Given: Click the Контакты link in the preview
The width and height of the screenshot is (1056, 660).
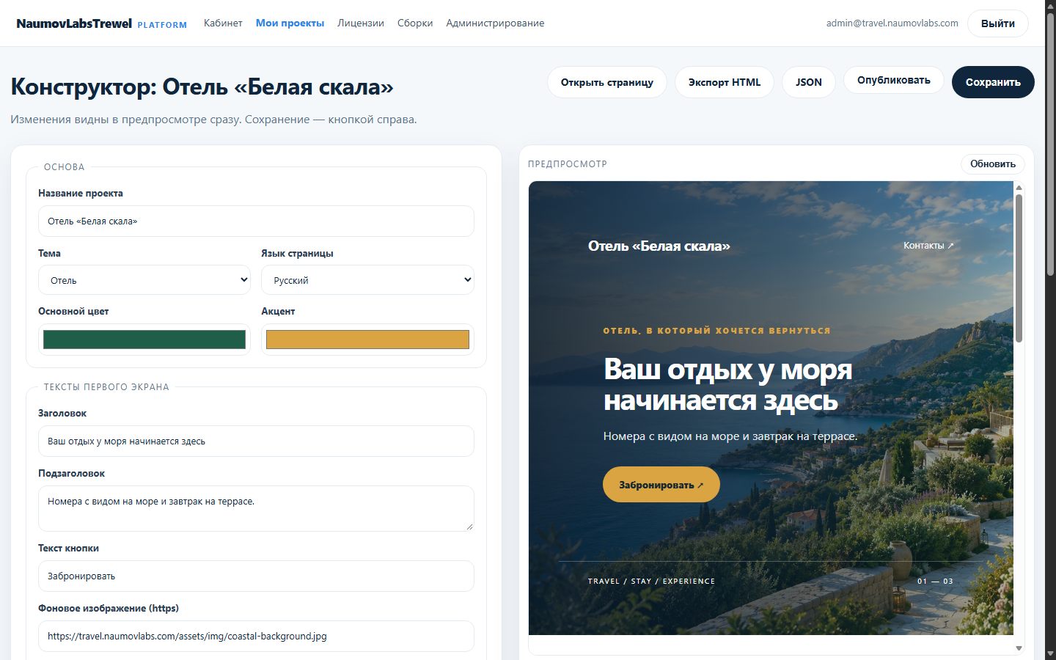Looking at the screenshot, I should click(928, 246).
